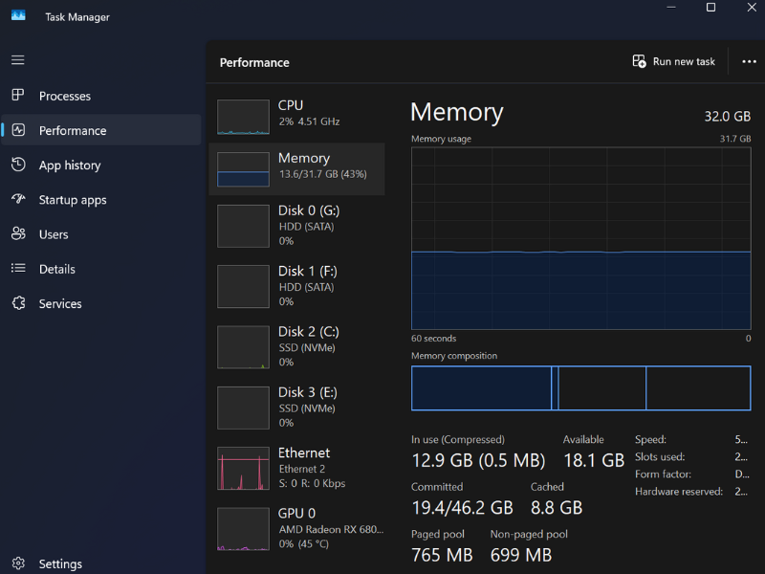The height and width of the screenshot is (574, 765).
Task: Maximize the Task Manager window
Action: click(710, 9)
